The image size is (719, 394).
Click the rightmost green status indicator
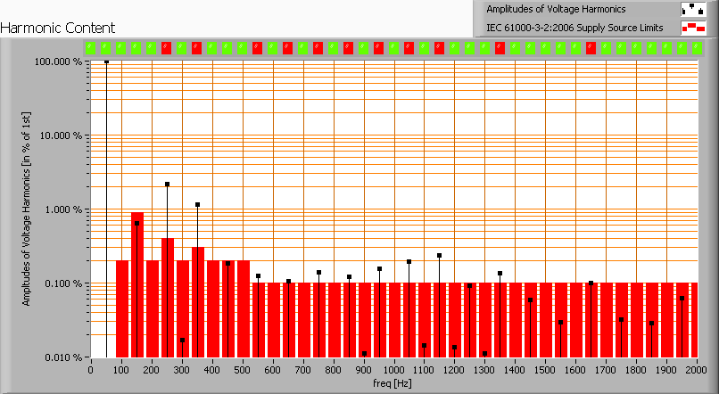pyautogui.click(x=697, y=47)
